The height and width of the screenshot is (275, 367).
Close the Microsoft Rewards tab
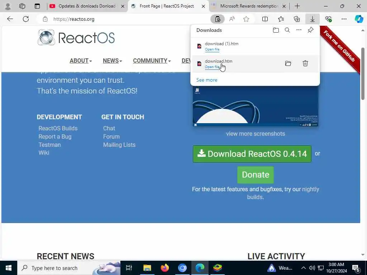click(284, 6)
